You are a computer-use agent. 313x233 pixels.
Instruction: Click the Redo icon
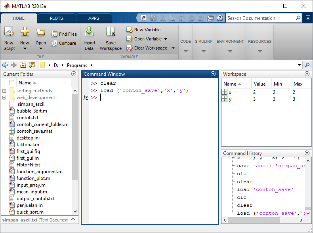200,18
